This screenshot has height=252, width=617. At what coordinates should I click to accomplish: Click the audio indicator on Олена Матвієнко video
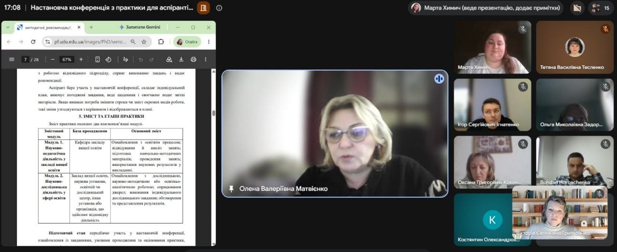click(x=439, y=79)
